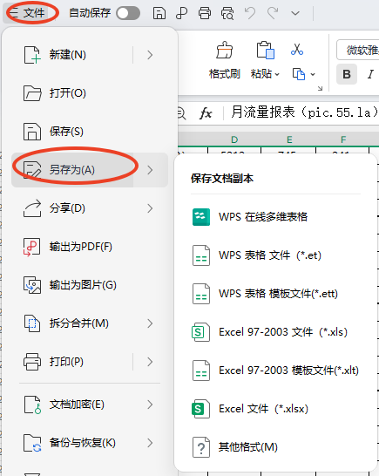The height and width of the screenshot is (476, 379).
Task: Click the copy icon in the ribbon
Action: coord(299,74)
